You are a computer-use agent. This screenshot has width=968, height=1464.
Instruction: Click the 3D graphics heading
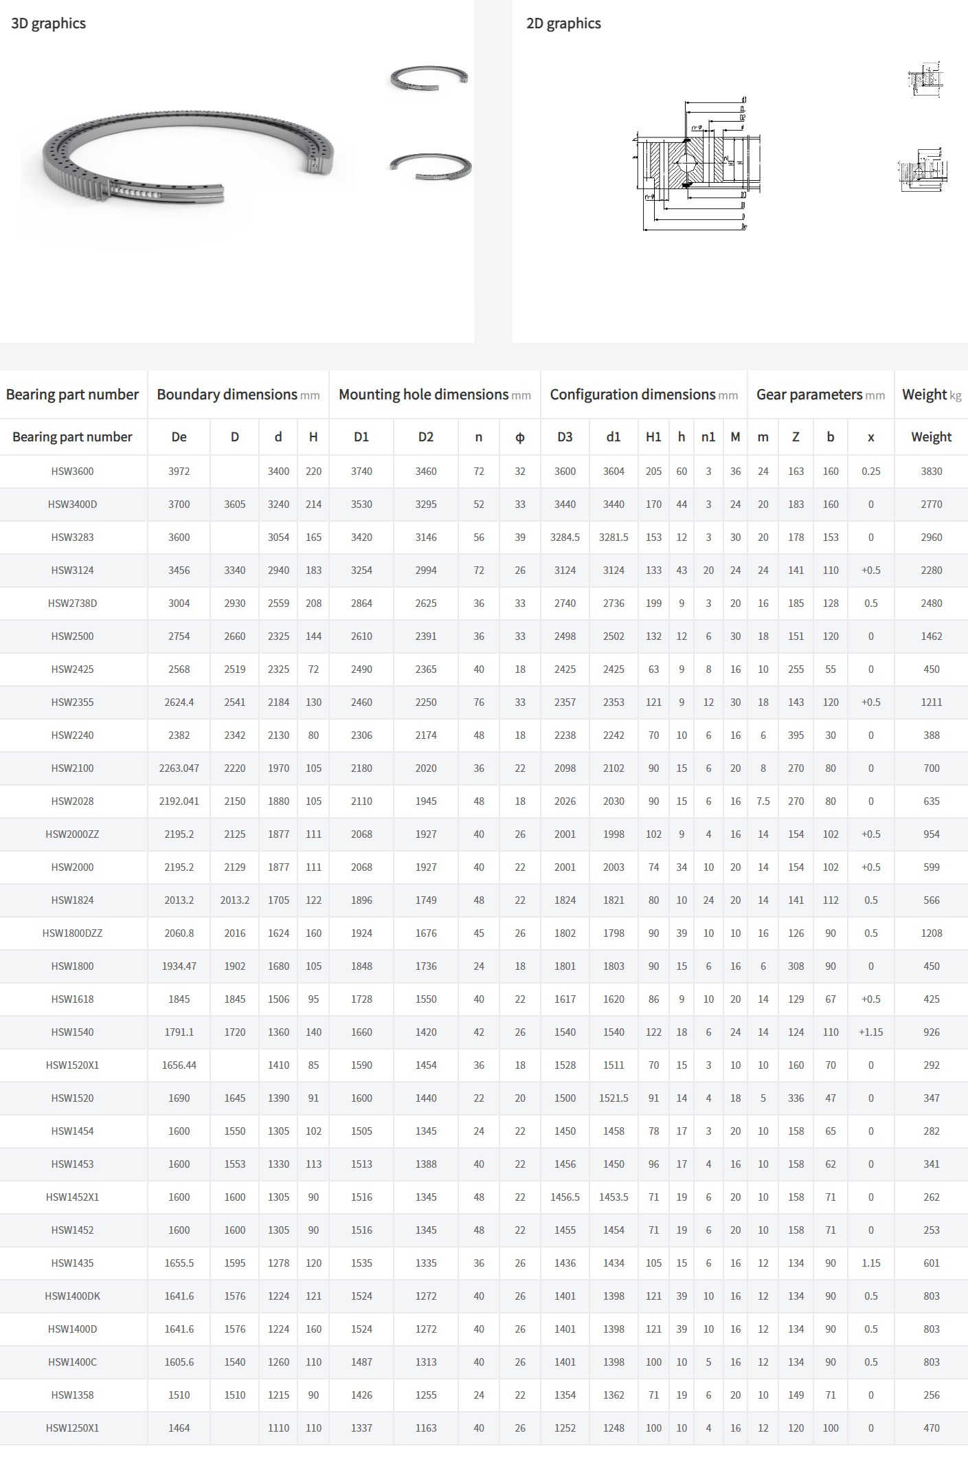[x=49, y=23]
